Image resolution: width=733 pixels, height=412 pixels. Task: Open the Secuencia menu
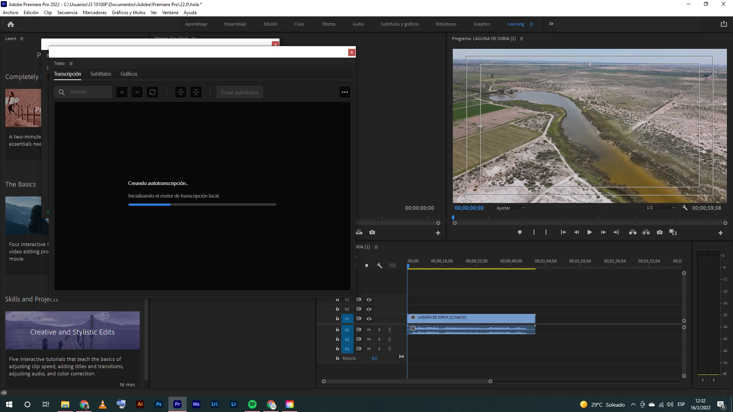pyautogui.click(x=67, y=13)
